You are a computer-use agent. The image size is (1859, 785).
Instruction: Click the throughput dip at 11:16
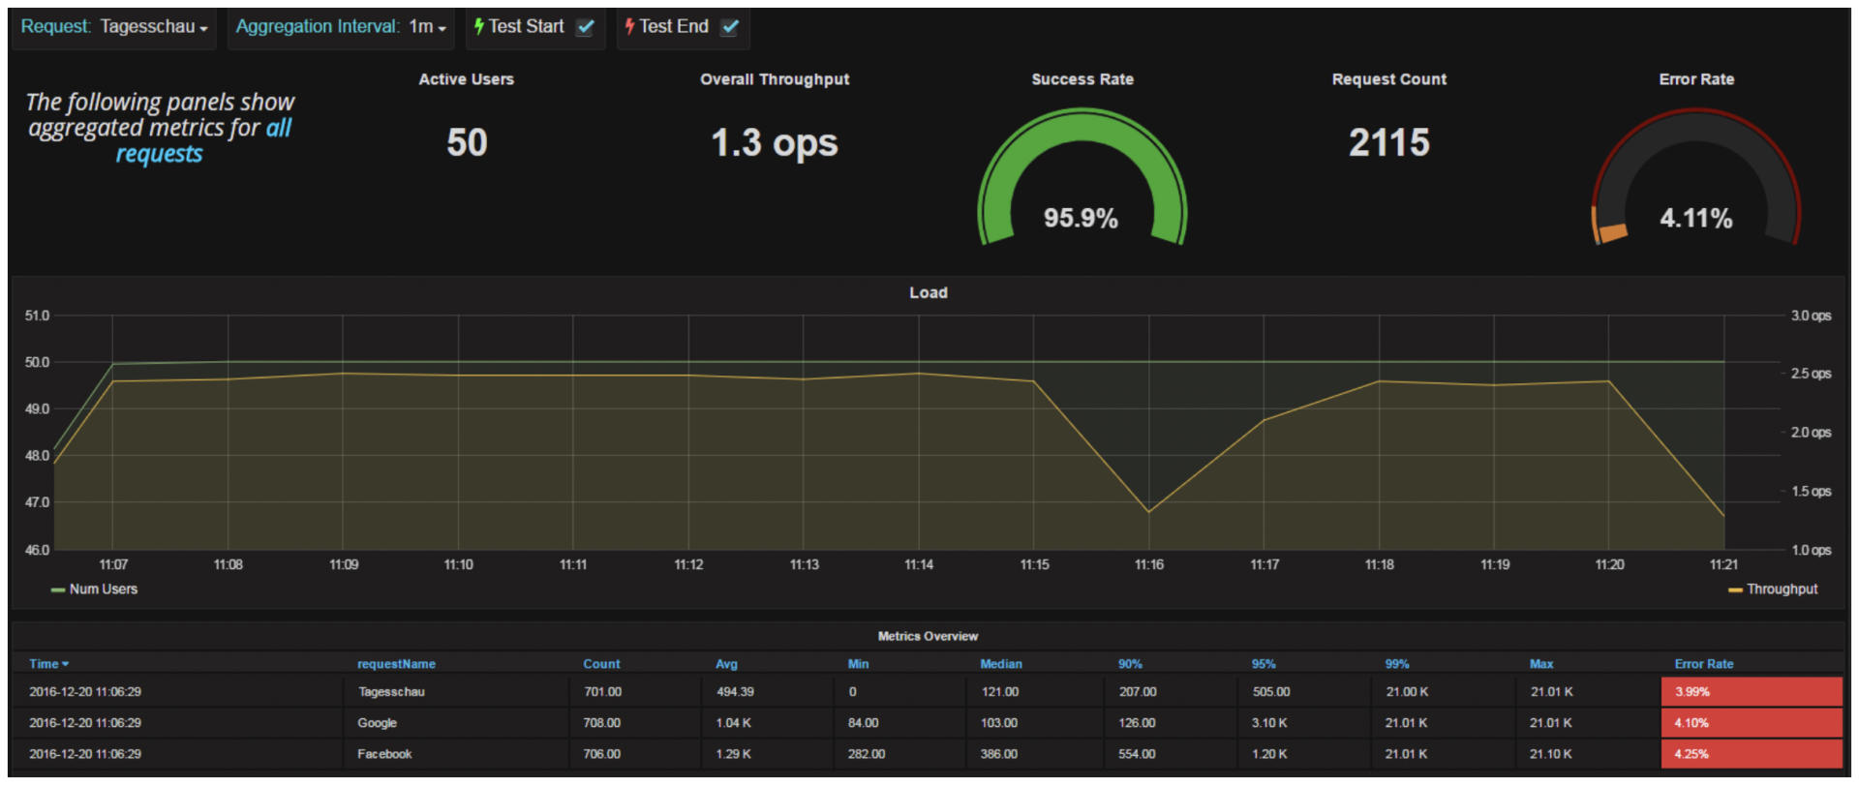(1149, 512)
